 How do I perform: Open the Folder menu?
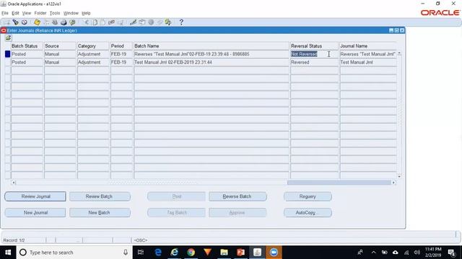(x=40, y=13)
